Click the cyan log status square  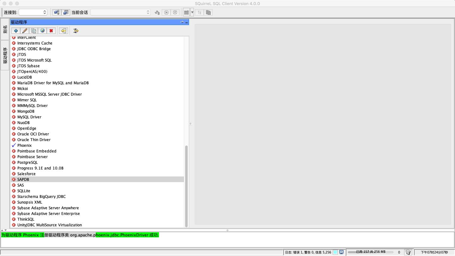335,252
